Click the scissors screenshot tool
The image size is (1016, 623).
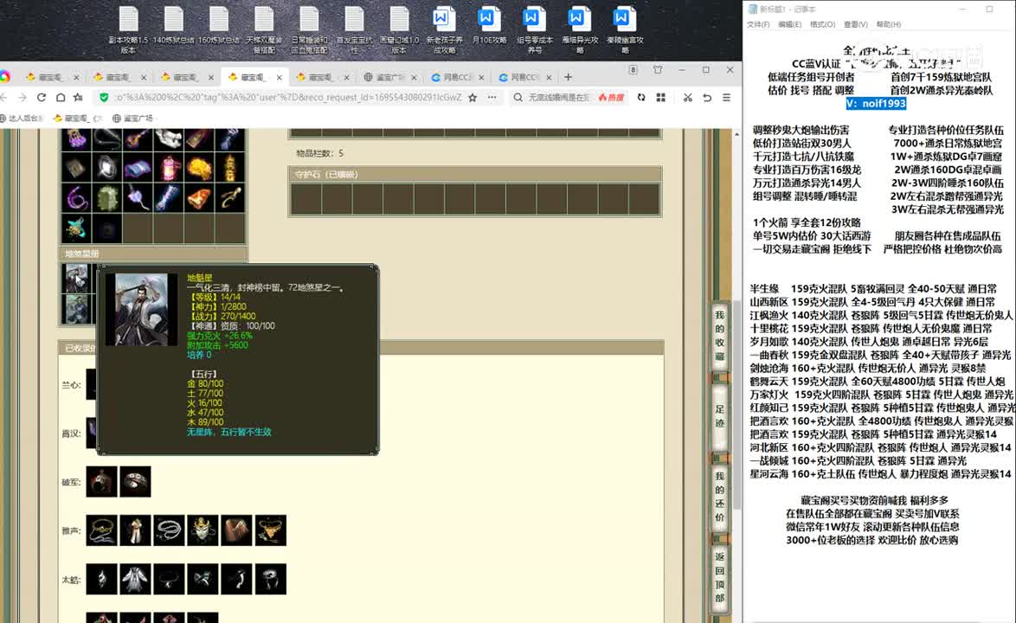pos(687,97)
